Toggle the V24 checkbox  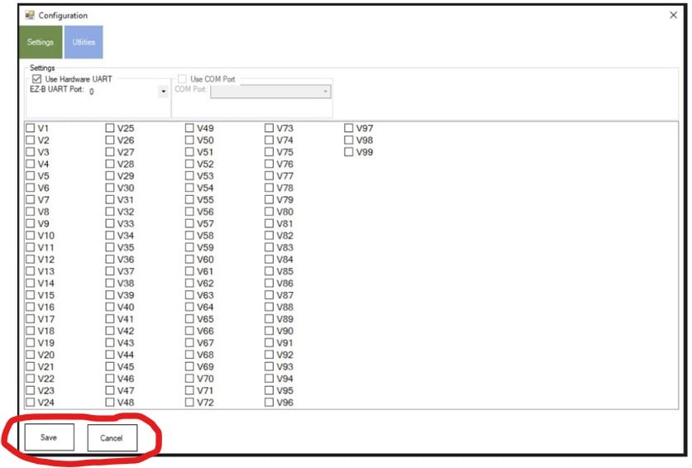pos(31,403)
